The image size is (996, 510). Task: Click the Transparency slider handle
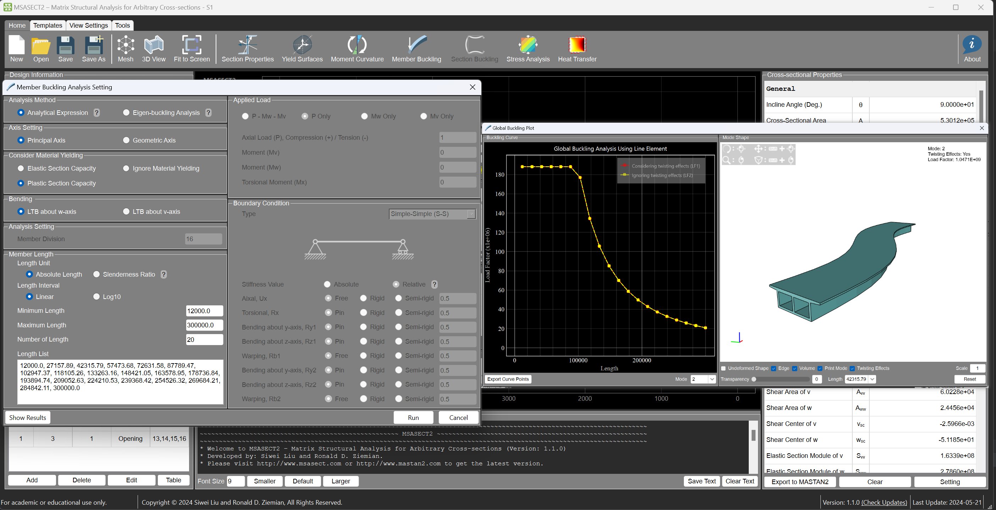[x=754, y=379]
